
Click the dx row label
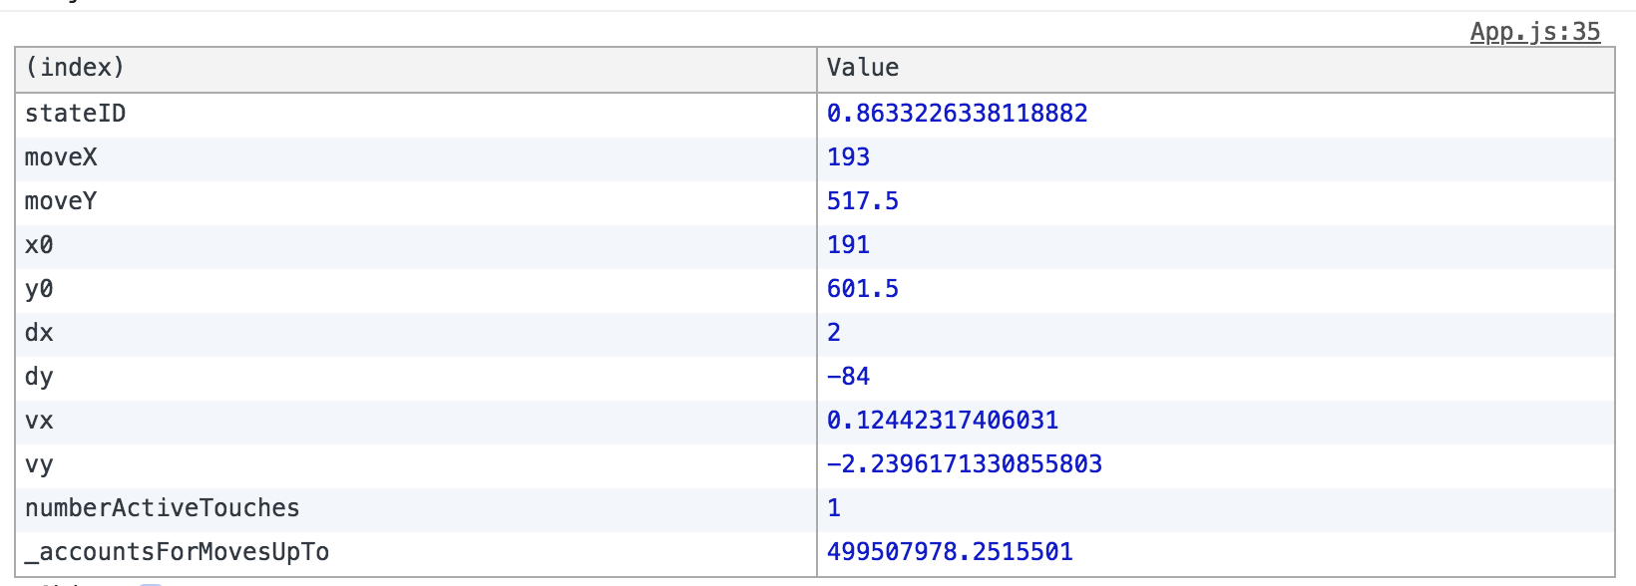tap(40, 333)
